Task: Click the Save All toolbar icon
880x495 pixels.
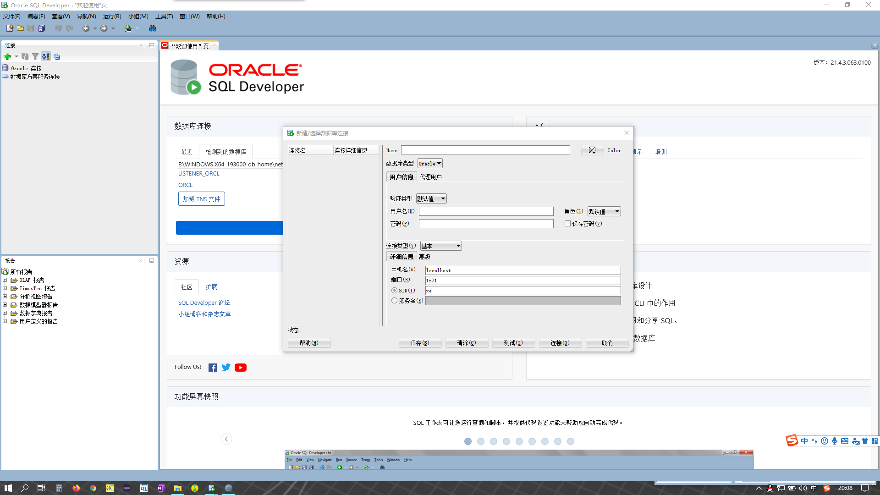Action: click(42, 28)
